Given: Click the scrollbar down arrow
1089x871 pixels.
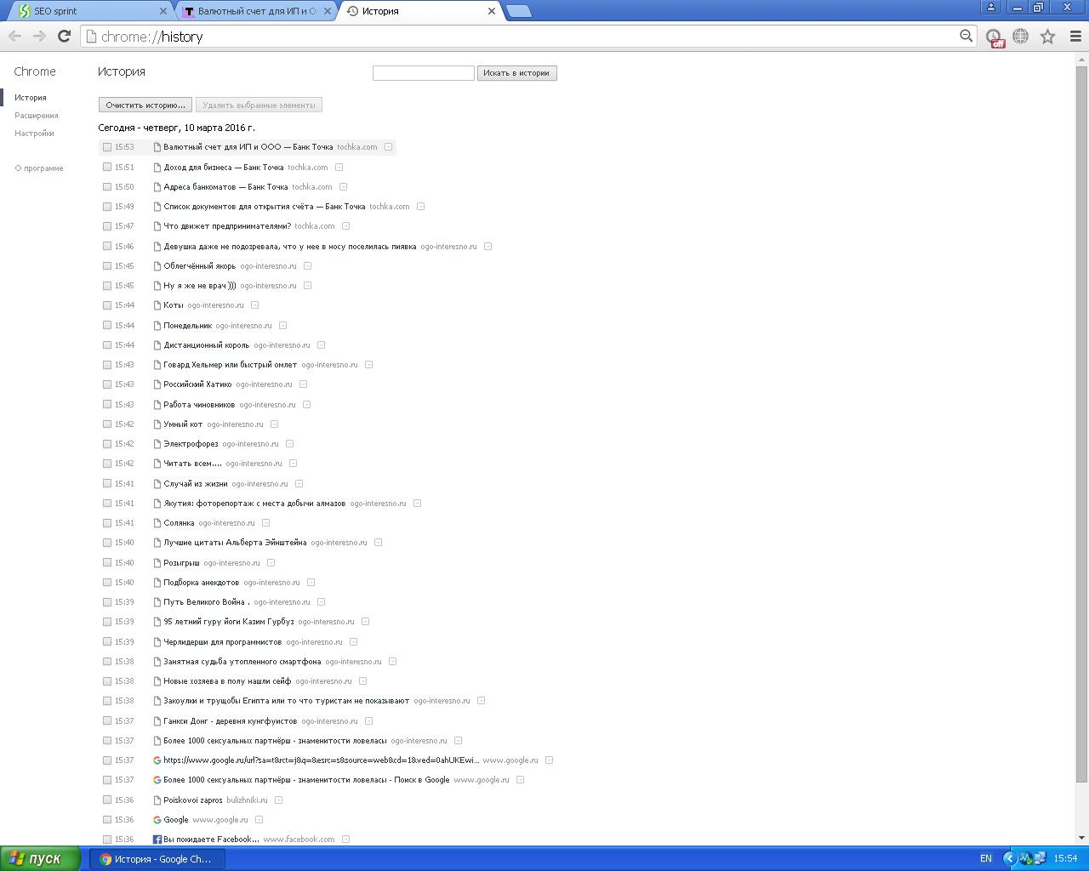Looking at the screenshot, I should coord(1082,839).
